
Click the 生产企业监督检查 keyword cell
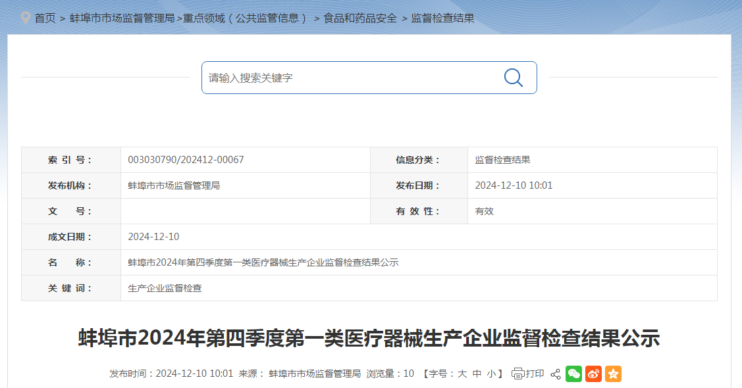pyautogui.click(x=165, y=288)
